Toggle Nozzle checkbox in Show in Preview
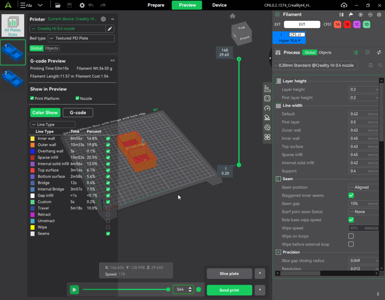Image resolution: width=385 pixels, height=300 pixels. point(77,98)
